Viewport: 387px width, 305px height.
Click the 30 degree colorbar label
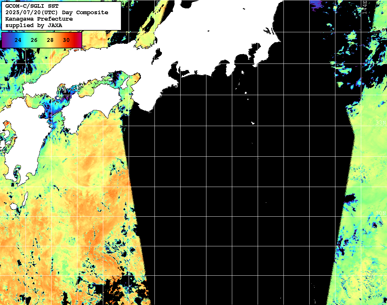coord(66,40)
